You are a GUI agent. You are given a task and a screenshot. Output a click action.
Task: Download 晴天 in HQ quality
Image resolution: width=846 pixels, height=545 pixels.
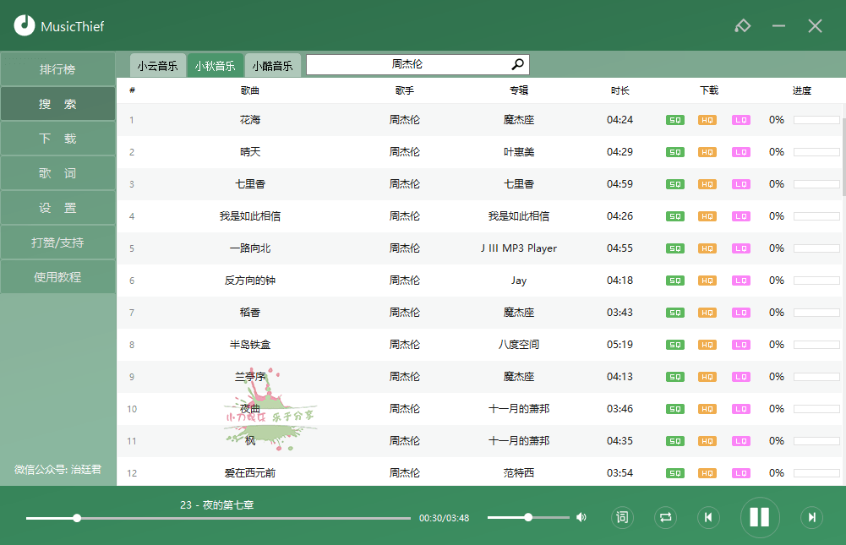pos(707,152)
